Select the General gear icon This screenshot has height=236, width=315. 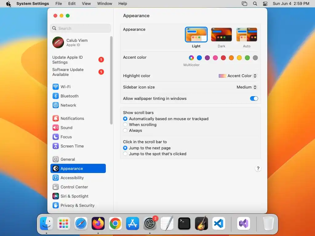[56, 159]
